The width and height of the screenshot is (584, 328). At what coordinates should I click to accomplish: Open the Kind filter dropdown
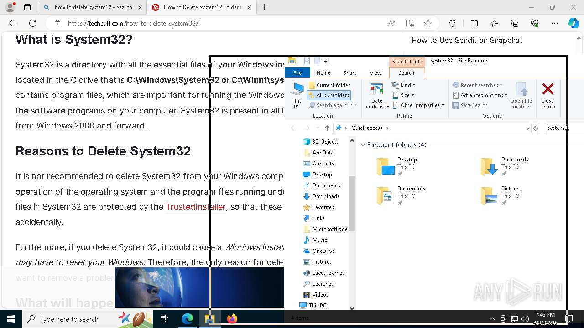[404, 85]
